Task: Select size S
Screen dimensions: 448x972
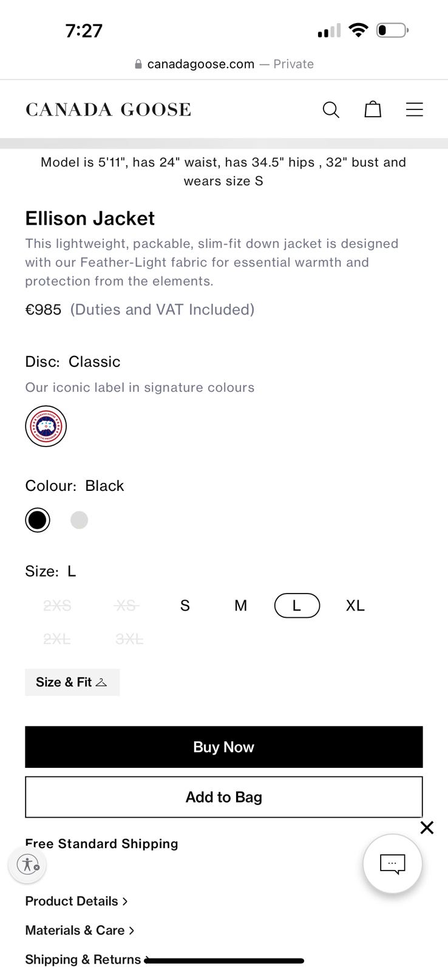Action: point(185,606)
